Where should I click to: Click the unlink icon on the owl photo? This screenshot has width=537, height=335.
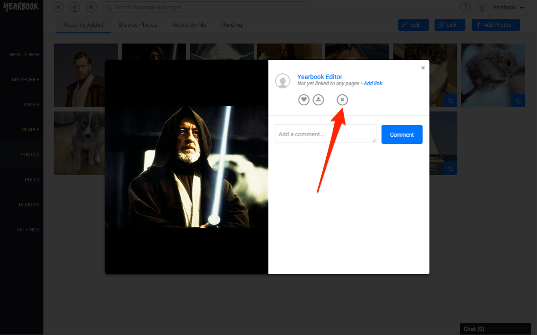pyautogui.click(x=518, y=101)
